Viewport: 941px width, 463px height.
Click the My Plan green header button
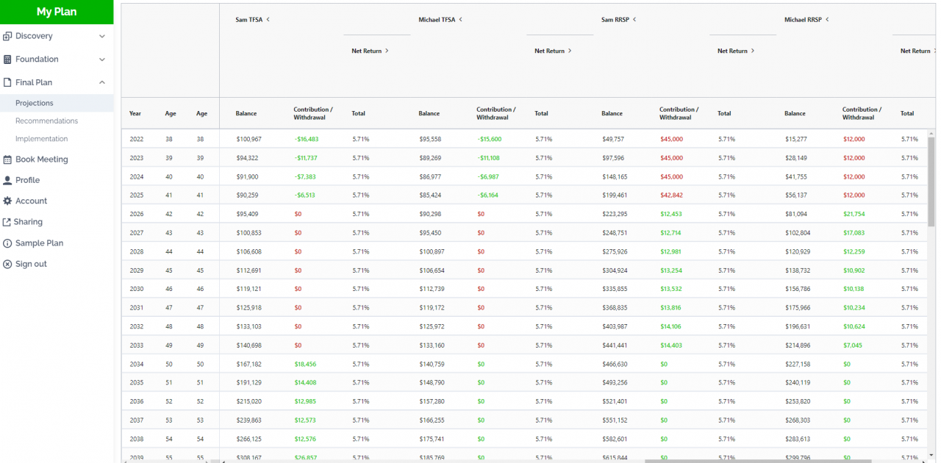57,12
